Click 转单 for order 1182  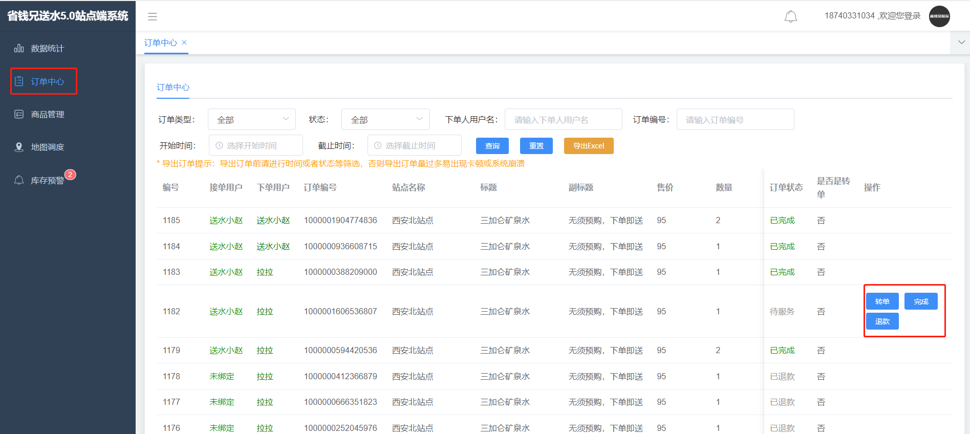[882, 301]
